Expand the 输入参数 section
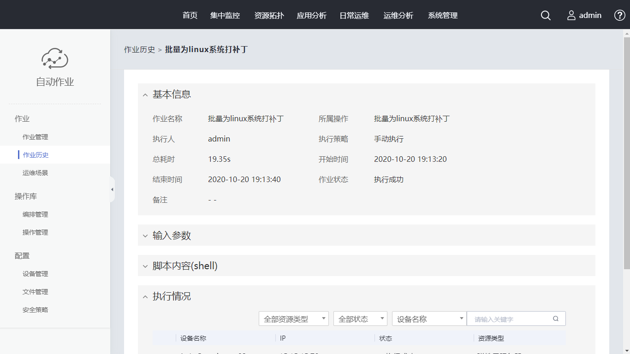This screenshot has height=354, width=630. tap(145, 236)
